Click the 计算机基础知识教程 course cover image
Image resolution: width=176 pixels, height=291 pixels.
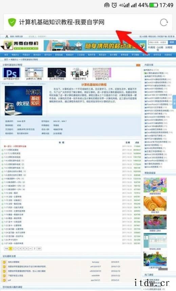coord(23,101)
